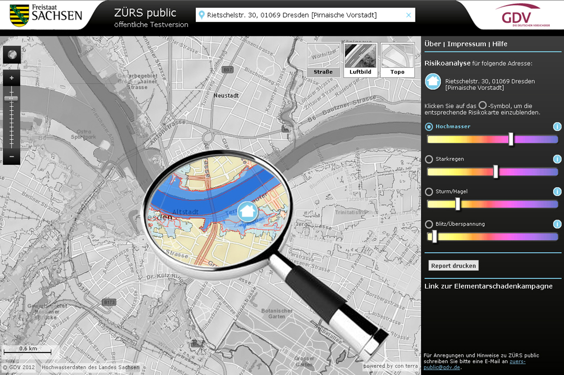Click the Blitz/Überspannung risk scale marker
This screenshot has height=375, width=564.
(434, 236)
